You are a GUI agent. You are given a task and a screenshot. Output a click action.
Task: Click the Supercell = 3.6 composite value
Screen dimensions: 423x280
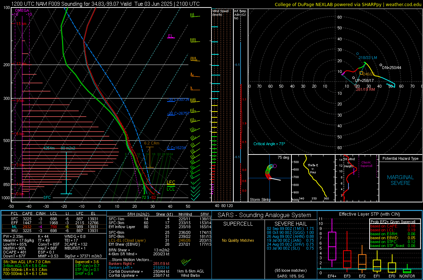(x=87, y=262)
